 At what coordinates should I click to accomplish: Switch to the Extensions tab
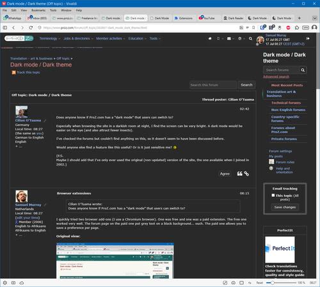pyautogui.click(x=184, y=18)
